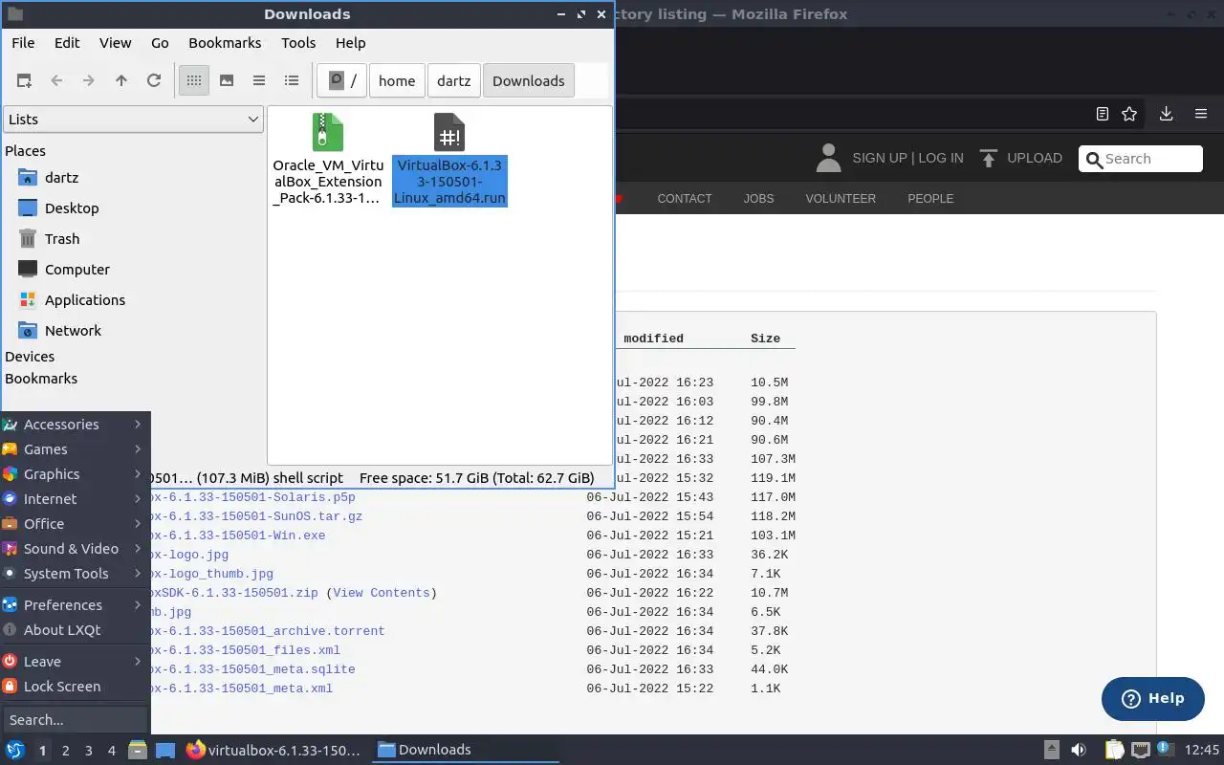Open the Help menu in file manager

(351, 43)
